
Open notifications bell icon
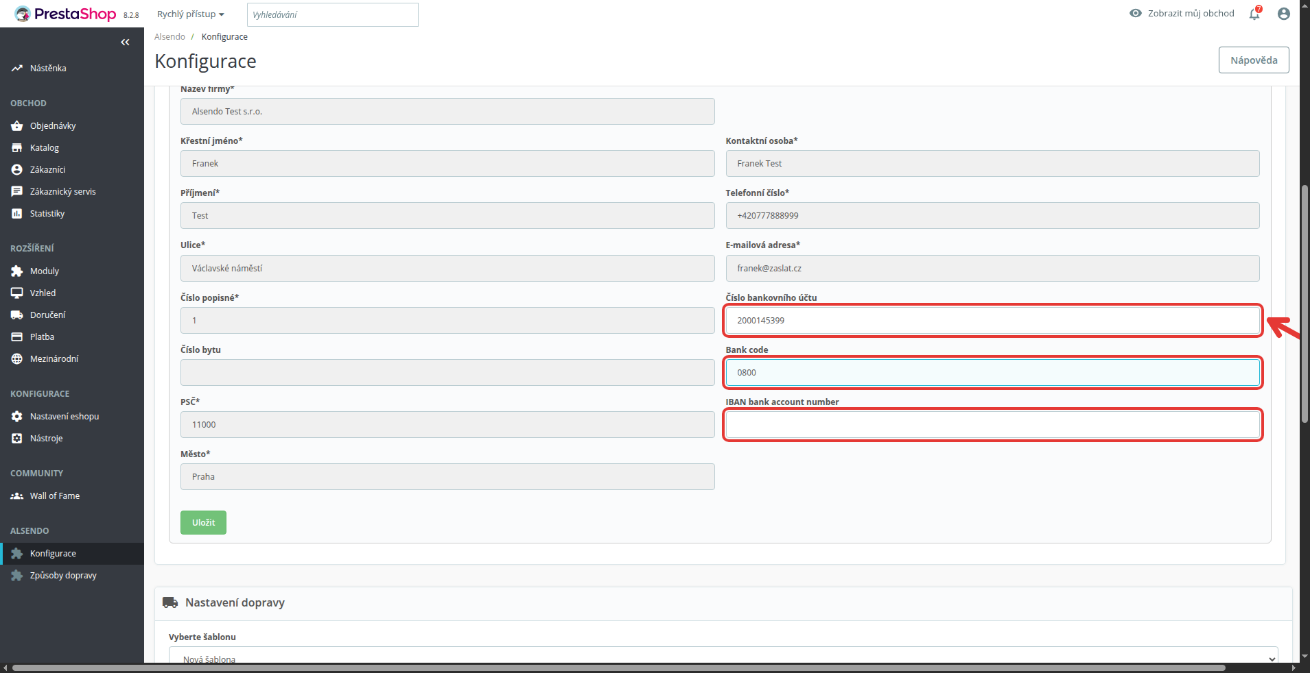pos(1254,14)
